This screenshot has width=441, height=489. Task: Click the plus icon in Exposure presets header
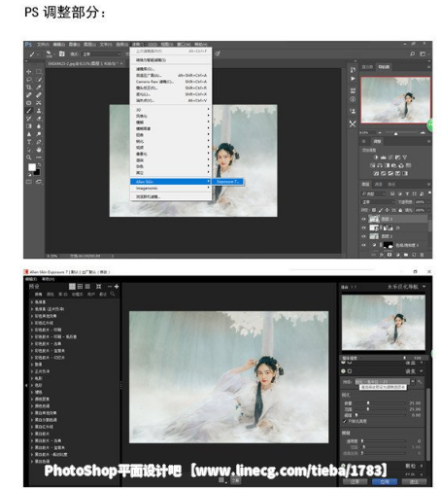[117, 287]
